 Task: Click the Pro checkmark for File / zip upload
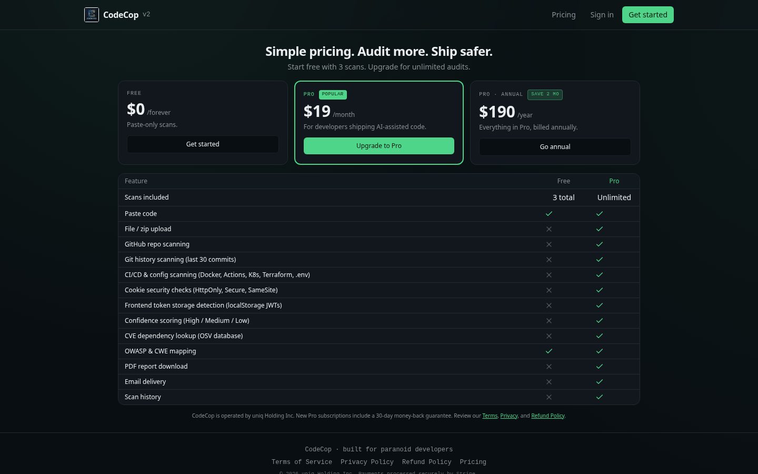point(600,229)
